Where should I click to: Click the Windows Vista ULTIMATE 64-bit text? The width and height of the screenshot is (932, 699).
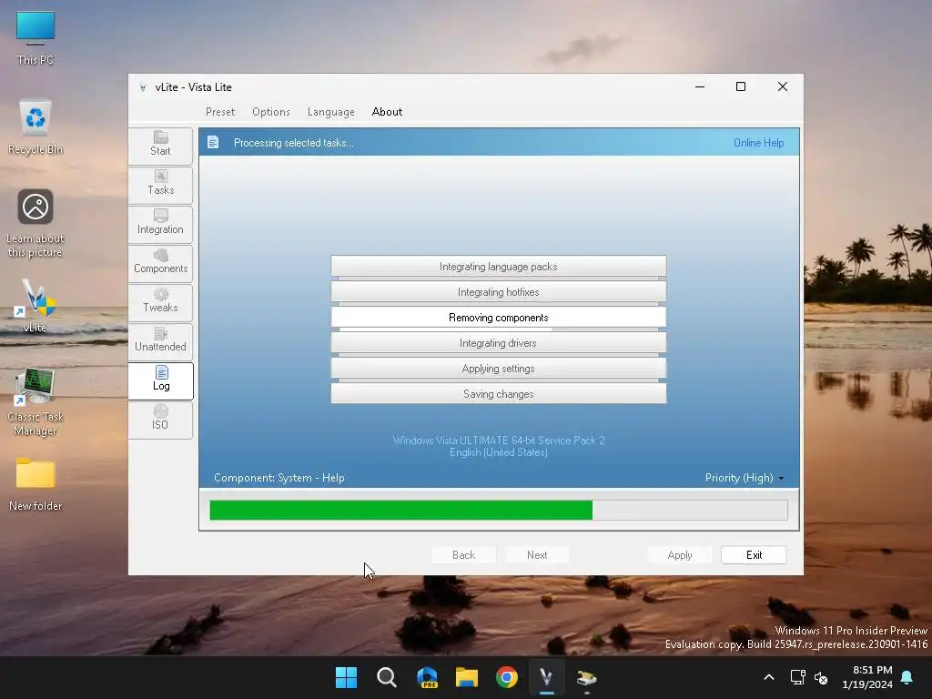(499, 441)
